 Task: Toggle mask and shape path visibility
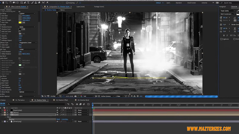pos(63,96)
